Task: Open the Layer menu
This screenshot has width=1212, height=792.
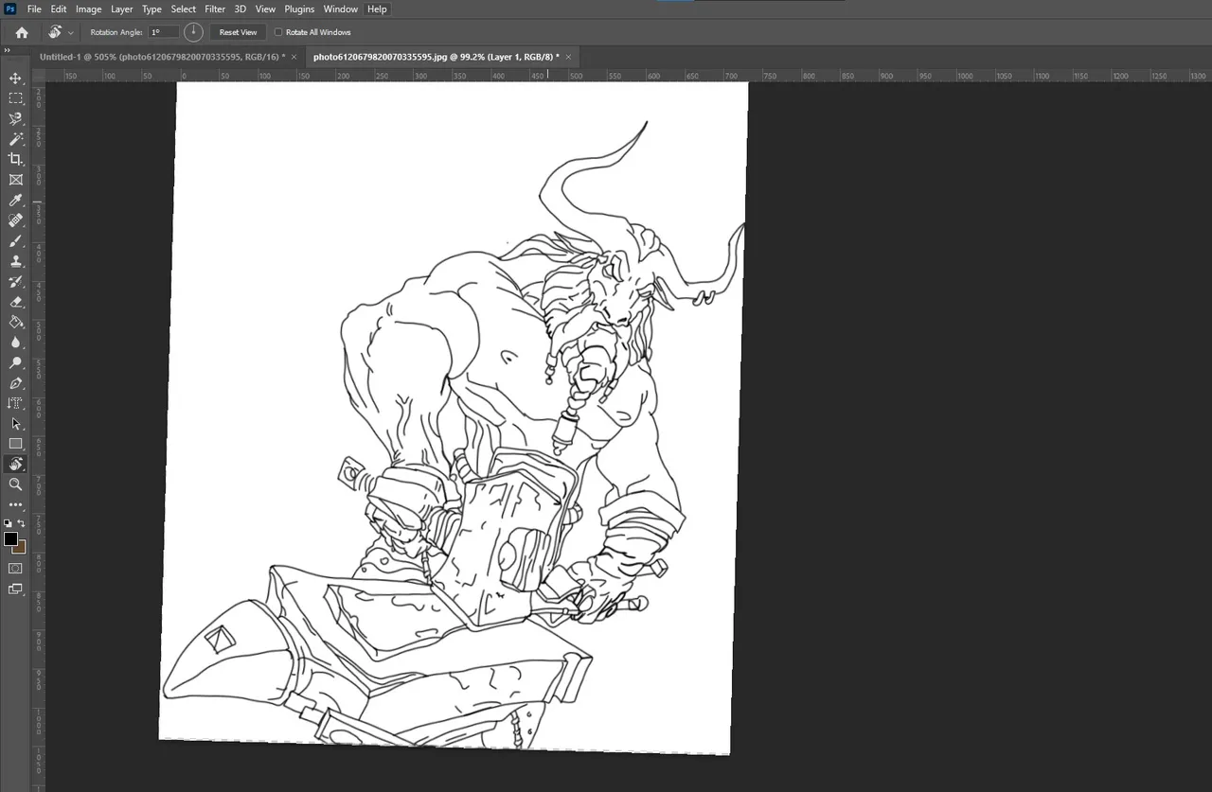Action: pos(122,9)
